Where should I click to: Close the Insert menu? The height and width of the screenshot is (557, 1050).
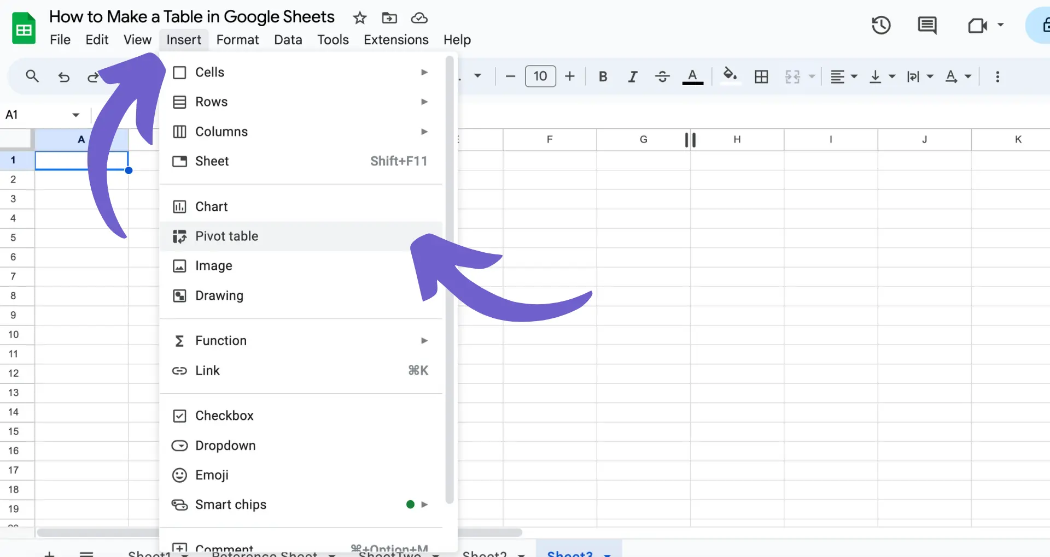(184, 40)
